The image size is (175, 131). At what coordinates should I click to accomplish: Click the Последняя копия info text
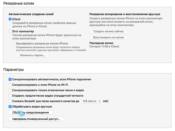104,45
